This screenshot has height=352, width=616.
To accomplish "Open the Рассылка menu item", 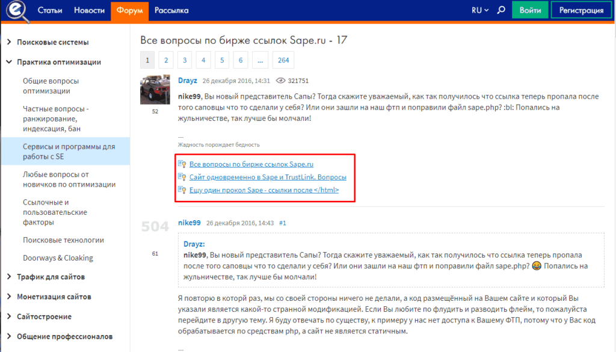I will click(x=171, y=10).
